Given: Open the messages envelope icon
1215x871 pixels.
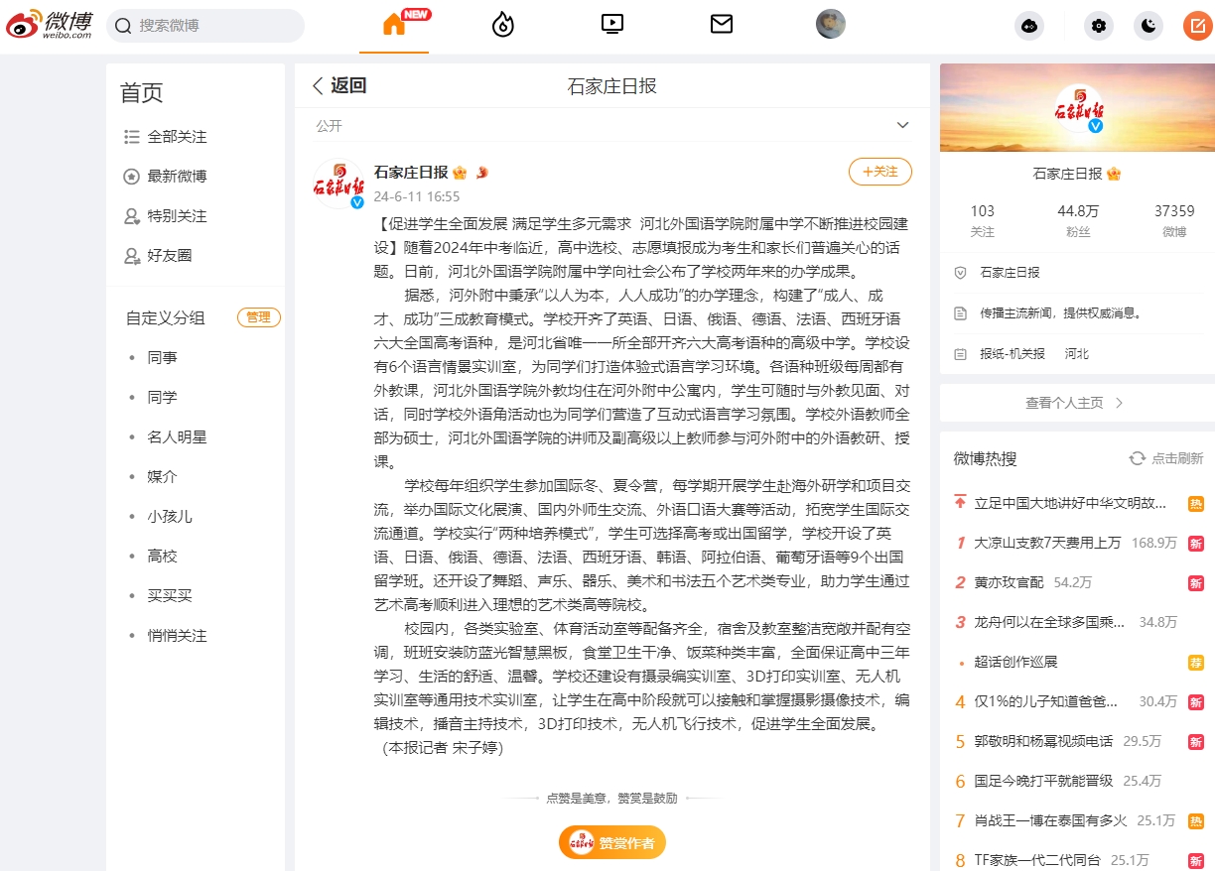Looking at the screenshot, I should 722,25.
